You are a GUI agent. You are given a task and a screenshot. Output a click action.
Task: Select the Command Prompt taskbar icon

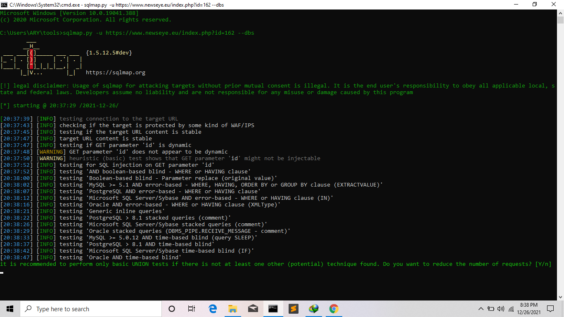[x=273, y=309]
